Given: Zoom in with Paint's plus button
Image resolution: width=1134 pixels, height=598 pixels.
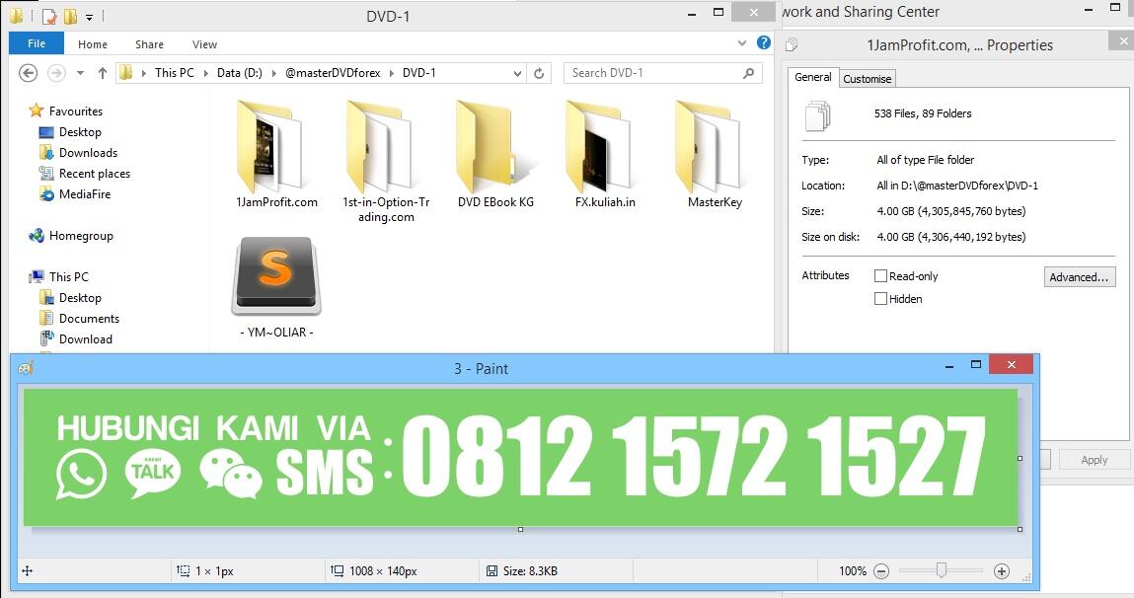Looking at the screenshot, I should pos(1002,571).
